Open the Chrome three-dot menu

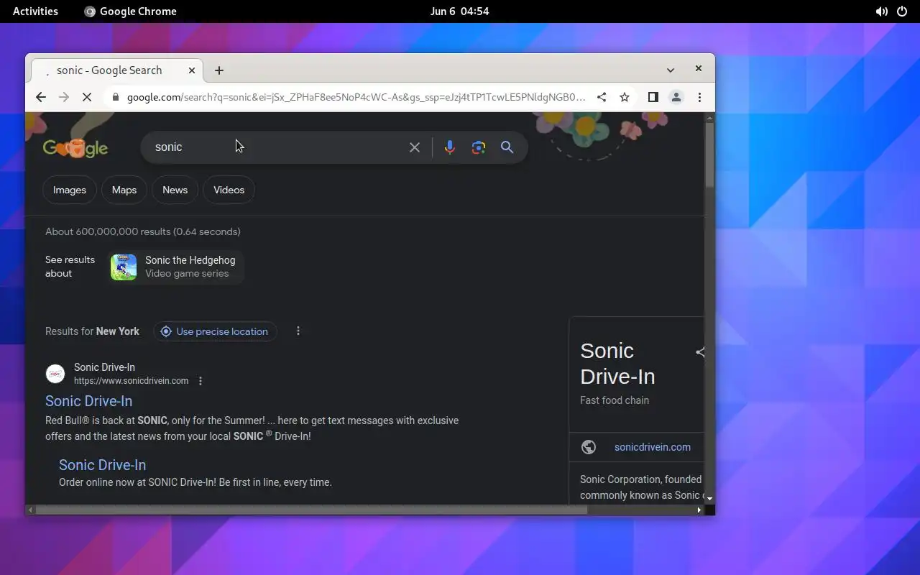point(699,97)
